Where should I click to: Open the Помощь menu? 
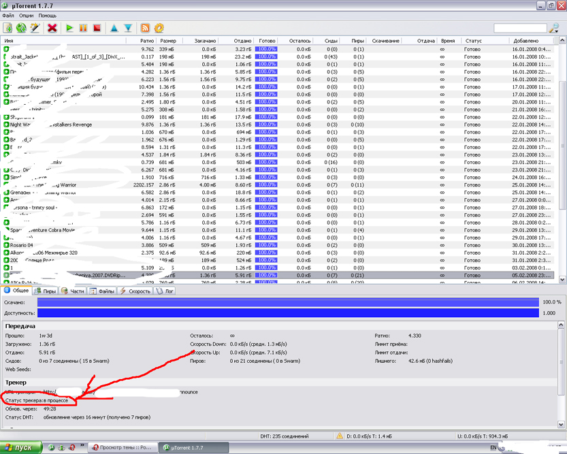pyautogui.click(x=48, y=16)
